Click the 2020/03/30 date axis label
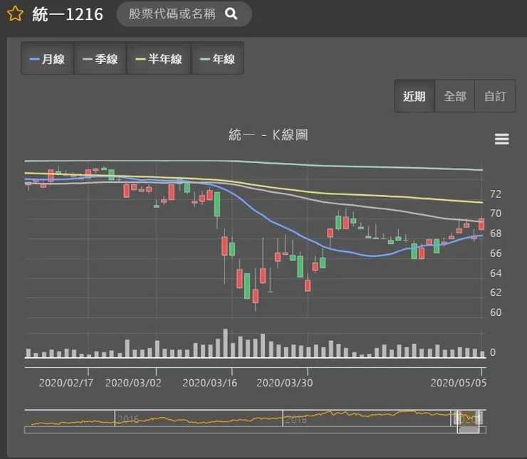 (284, 383)
